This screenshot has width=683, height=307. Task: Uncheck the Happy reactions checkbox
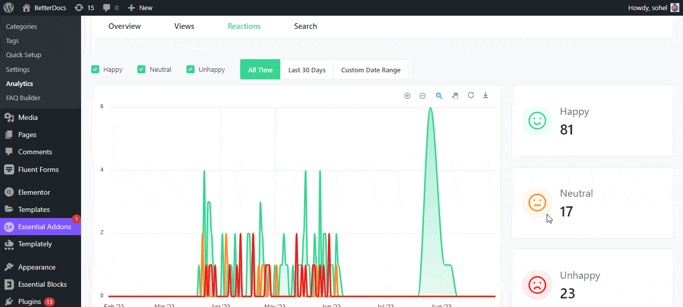[95, 69]
